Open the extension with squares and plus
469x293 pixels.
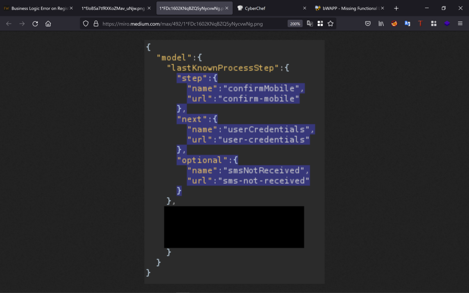pos(434,24)
